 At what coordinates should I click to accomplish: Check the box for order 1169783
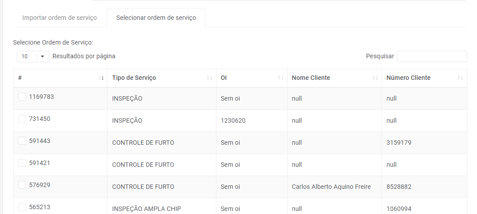[22, 97]
